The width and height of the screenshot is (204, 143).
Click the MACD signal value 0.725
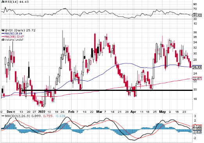(x=47, y=116)
